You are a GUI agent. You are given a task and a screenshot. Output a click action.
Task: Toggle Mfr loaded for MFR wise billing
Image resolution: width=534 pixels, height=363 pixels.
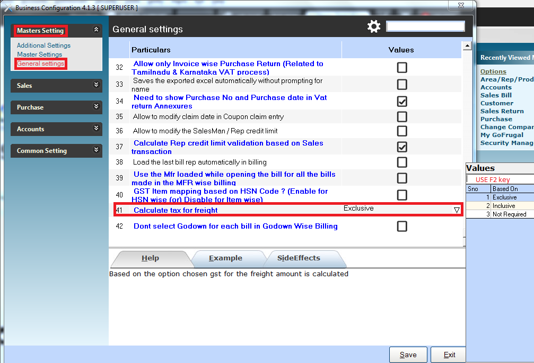[x=402, y=178]
